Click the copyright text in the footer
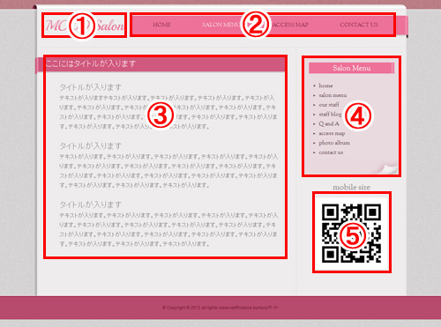This screenshot has height=327, width=441. point(220,308)
